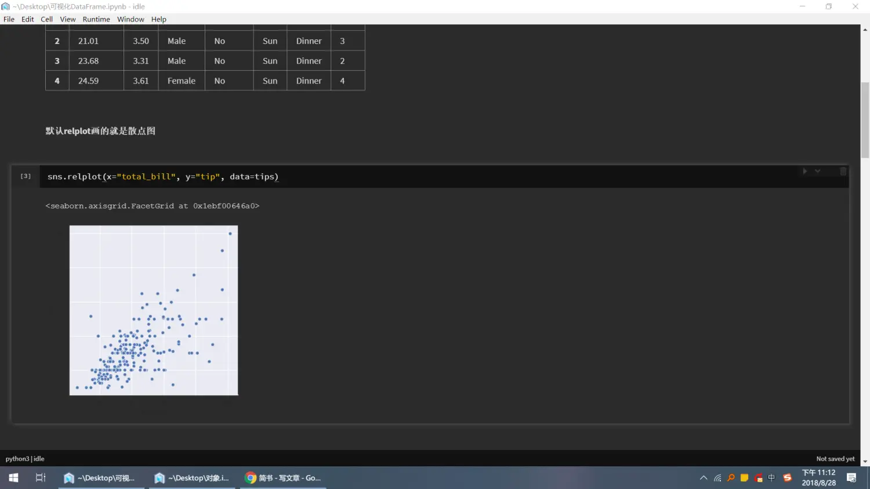Open the red mail tray icon
The image size is (870, 489).
click(759, 478)
